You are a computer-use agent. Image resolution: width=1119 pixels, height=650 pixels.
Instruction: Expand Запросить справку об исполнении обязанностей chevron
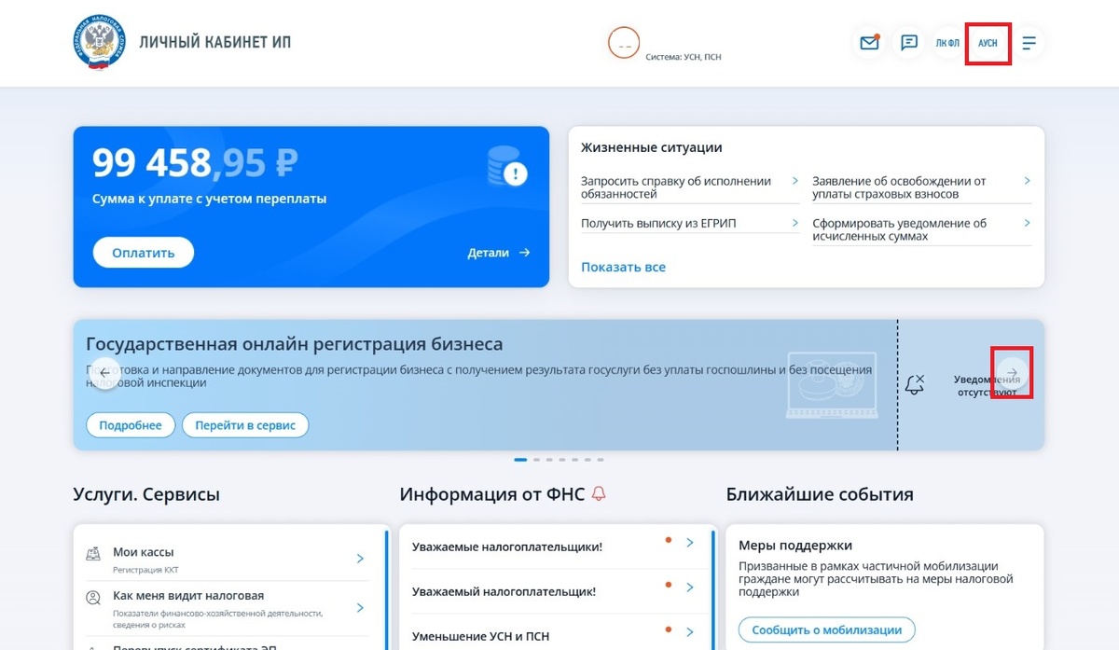point(794,181)
